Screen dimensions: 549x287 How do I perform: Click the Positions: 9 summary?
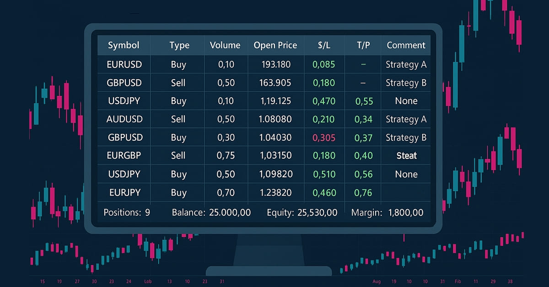127,213
